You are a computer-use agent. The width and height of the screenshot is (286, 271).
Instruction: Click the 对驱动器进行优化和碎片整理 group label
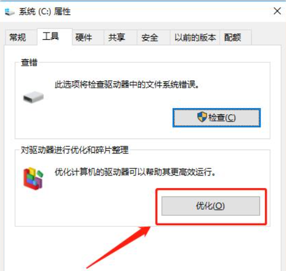[75, 150]
